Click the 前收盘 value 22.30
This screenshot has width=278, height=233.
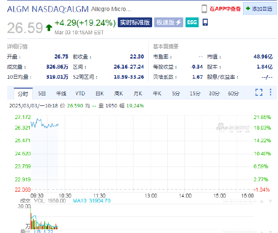137,56
